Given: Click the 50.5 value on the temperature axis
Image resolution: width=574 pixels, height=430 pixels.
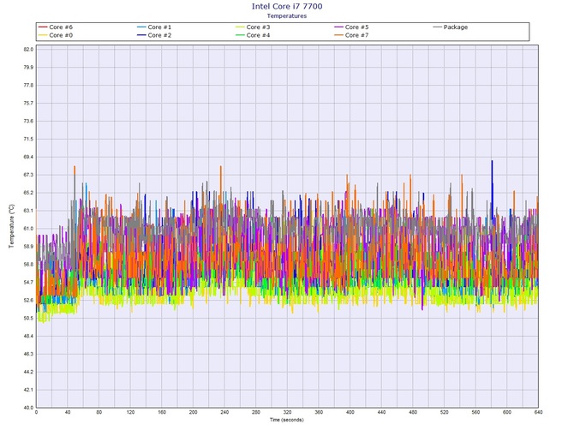Looking at the screenshot, I should pos(28,318).
